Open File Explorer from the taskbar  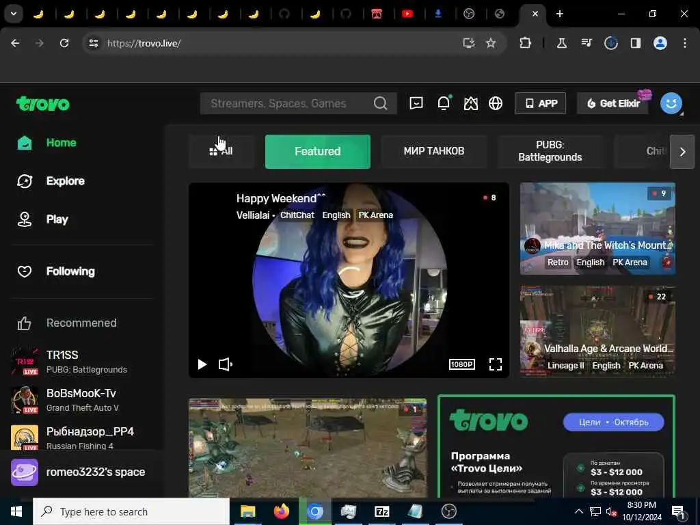247,511
